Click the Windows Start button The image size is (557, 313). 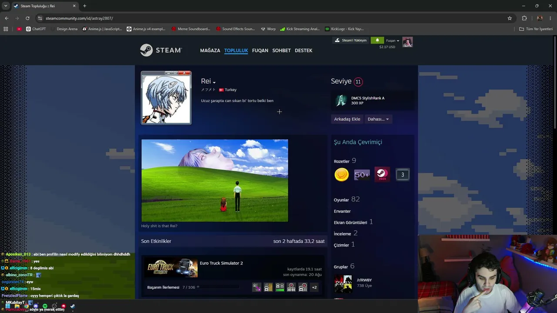pyautogui.click(x=7, y=306)
